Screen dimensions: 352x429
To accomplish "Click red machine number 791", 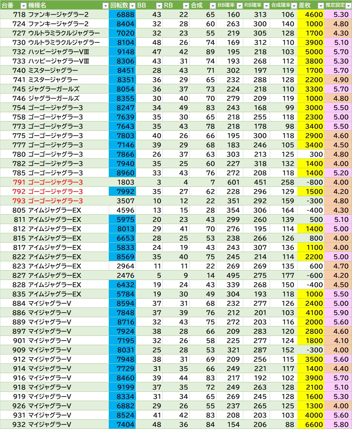I will 13,182.
